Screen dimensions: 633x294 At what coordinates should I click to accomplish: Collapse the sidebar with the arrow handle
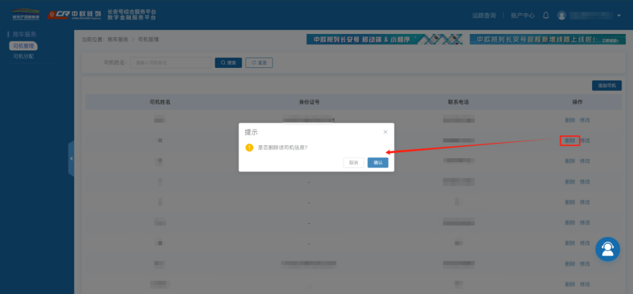pos(71,159)
